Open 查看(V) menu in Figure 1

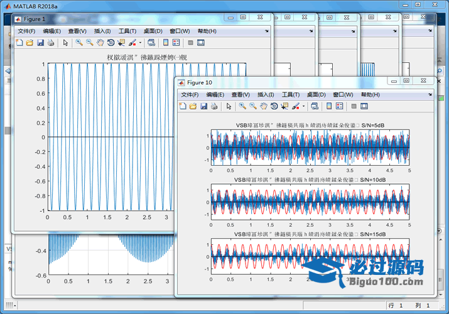coord(77,31)
